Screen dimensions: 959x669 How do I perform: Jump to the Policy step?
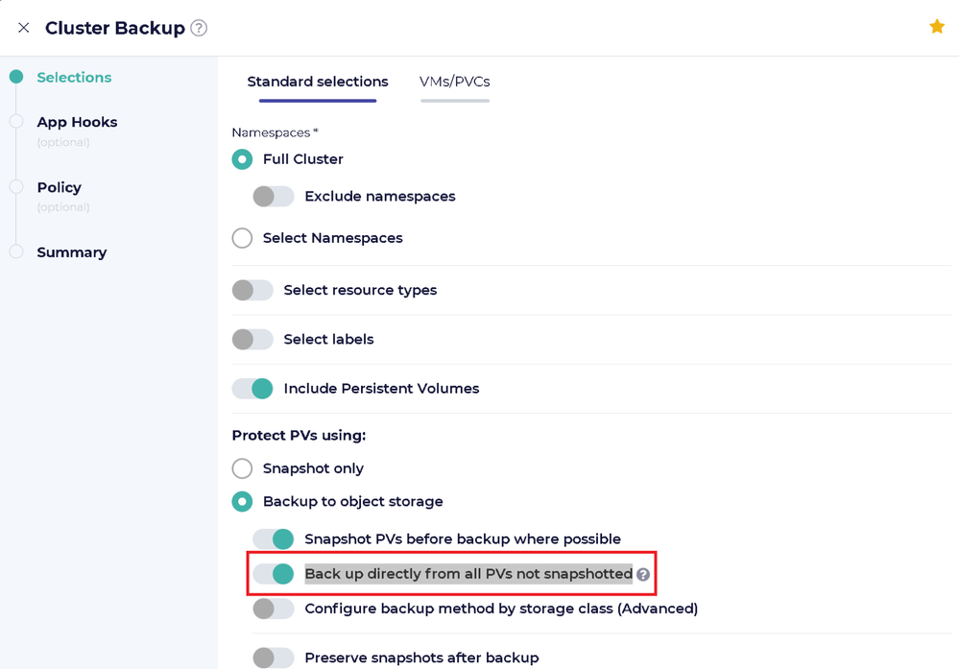59,187
